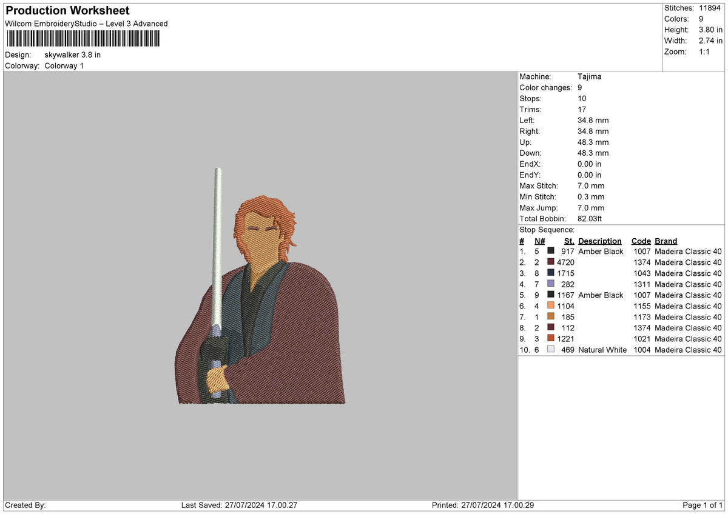Select the design name skywalker 3.8 in
The image size is (728, 514).
[72, 55]
